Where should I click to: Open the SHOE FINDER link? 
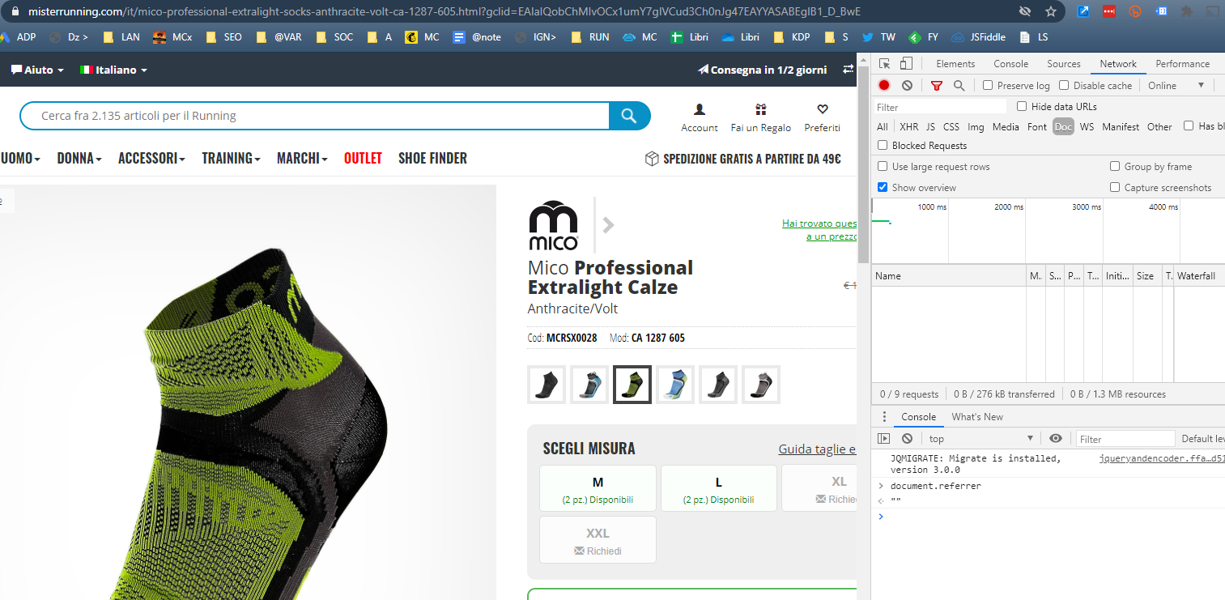432,158
